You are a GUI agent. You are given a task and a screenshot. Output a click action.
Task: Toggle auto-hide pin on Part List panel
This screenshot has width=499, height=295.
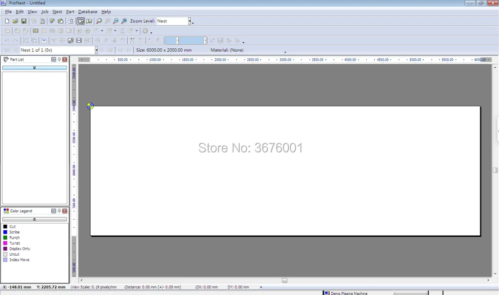tap(59, 59)
